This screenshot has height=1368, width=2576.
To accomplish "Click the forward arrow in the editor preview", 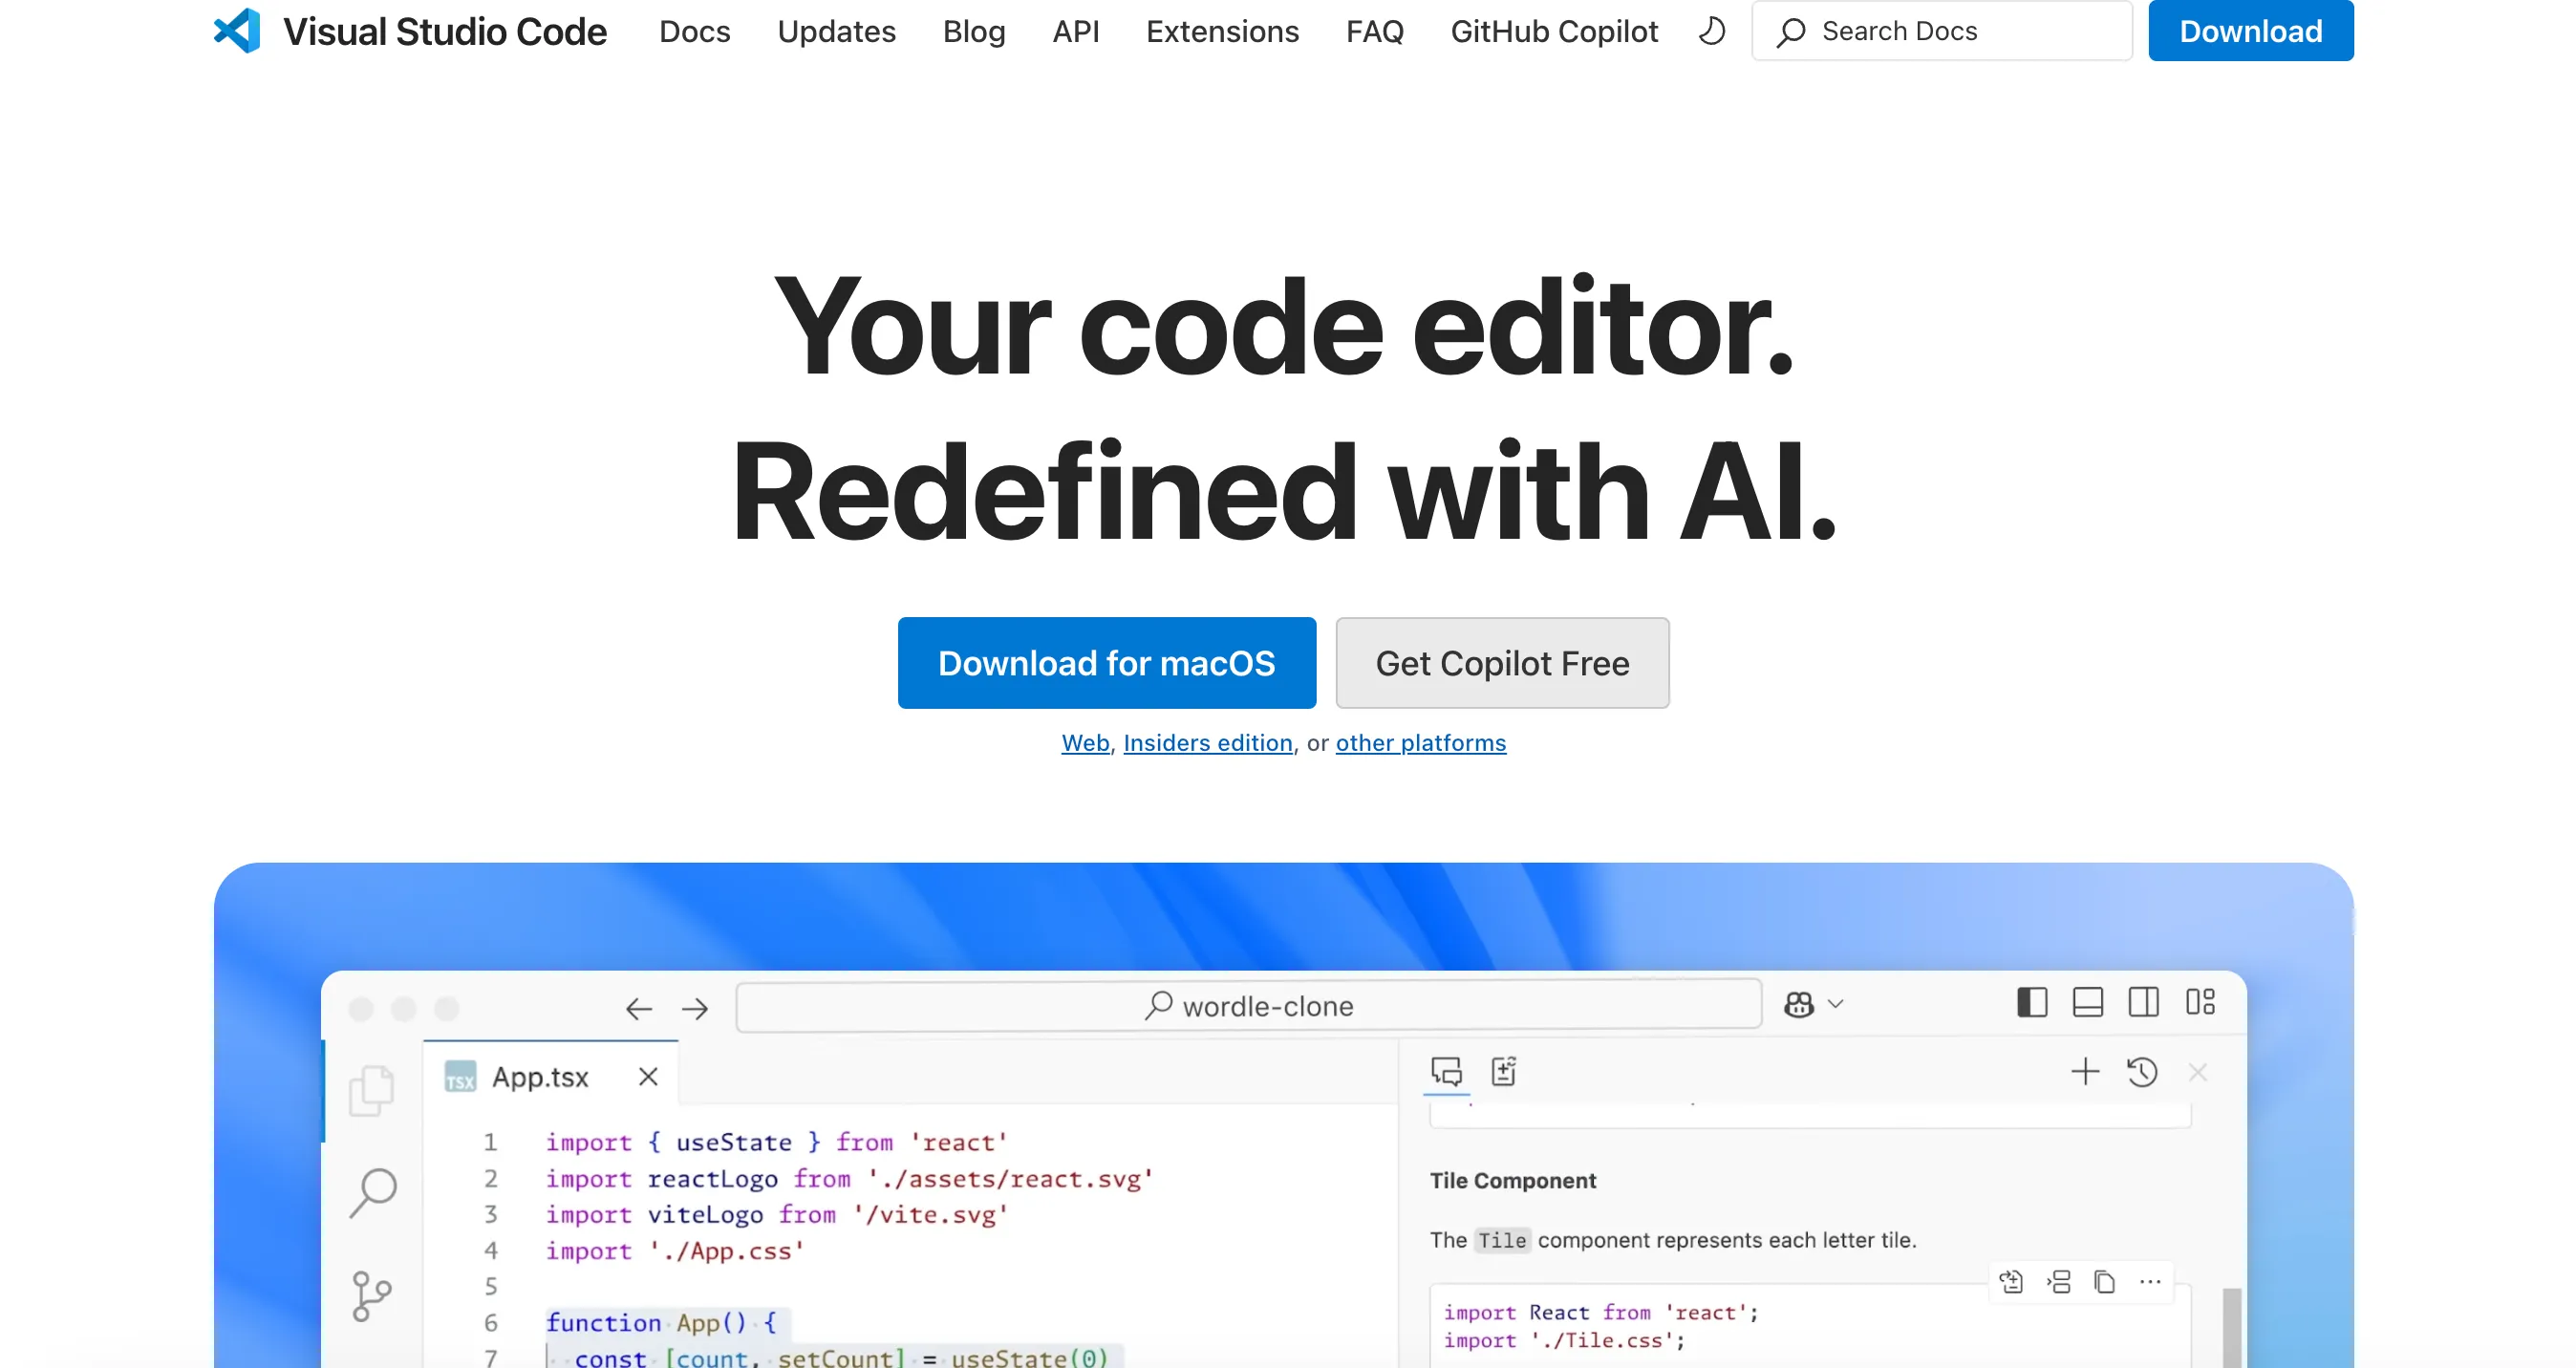I will (x=695, y=1008).
